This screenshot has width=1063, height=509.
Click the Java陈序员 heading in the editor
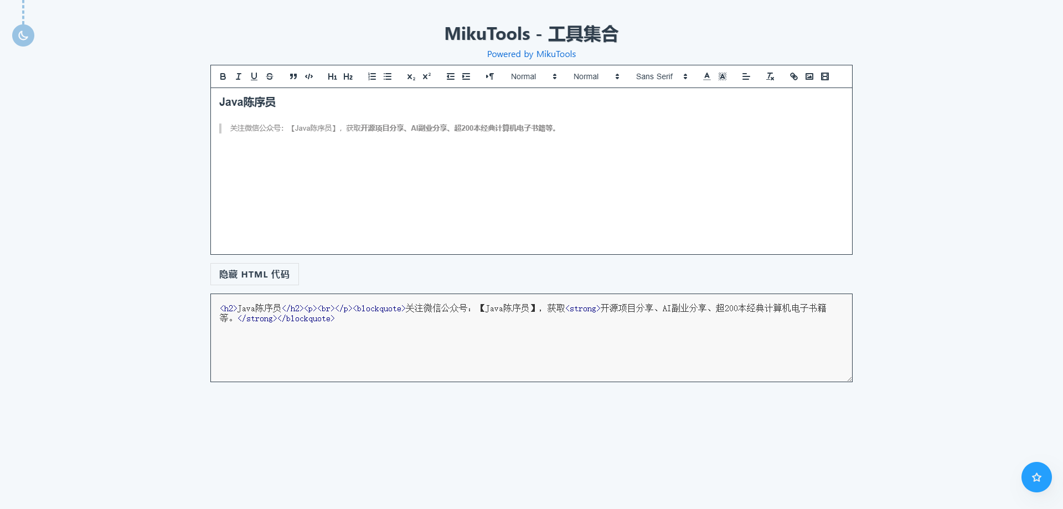tap(247, 102)
